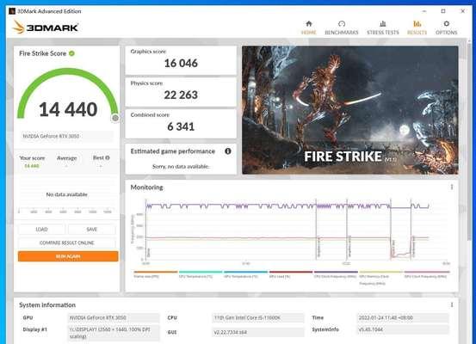
Task: Open the Stress Tests tab
Action: [x=383, y=28]
